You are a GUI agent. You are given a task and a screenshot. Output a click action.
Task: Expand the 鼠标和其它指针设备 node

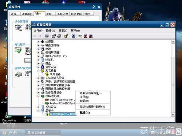(38, 85)
